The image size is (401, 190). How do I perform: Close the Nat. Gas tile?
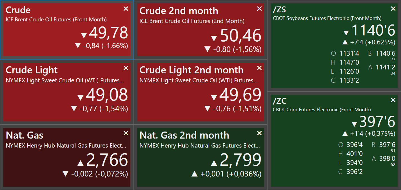[x=126, y=133]
